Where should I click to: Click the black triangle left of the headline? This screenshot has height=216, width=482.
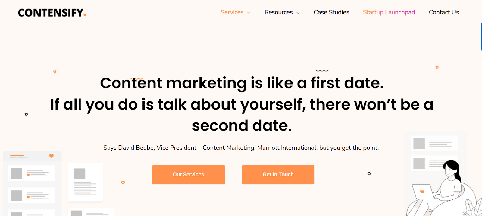[x=26, y=115]
